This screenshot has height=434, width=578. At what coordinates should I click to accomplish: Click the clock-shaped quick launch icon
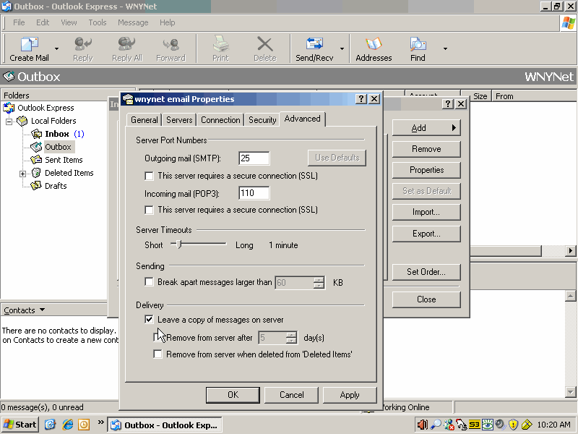84,425
